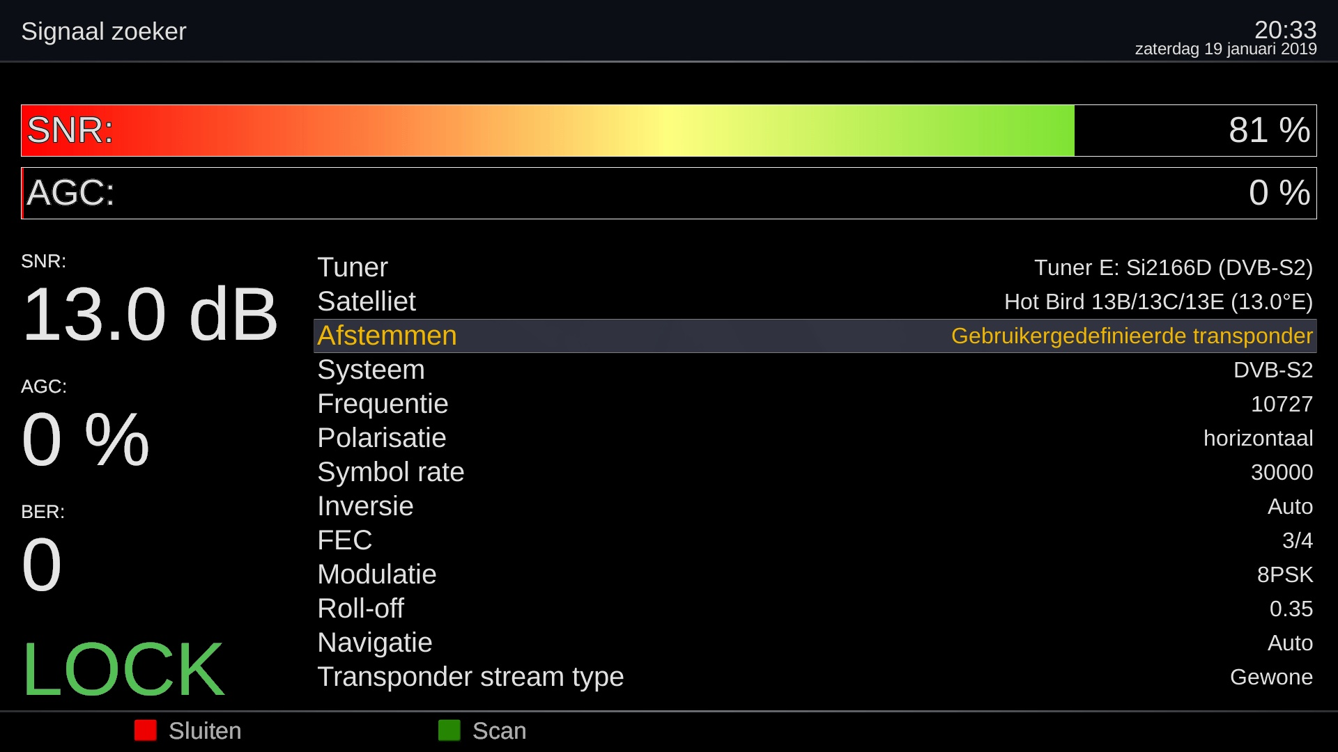This screenshot has height=752, width=1338.
Task: Click the AGC level bar
Action: 669,193
